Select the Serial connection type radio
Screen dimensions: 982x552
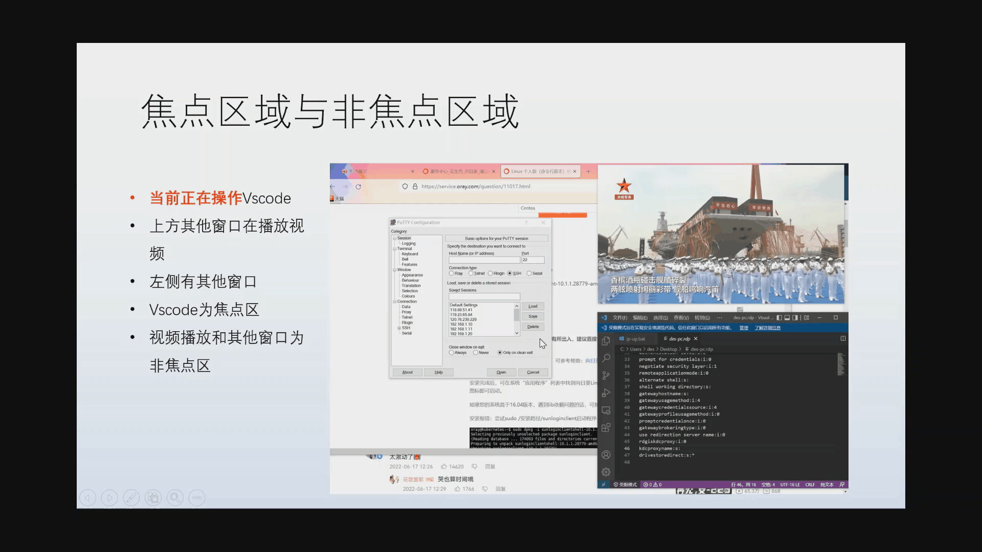[529, 273]
